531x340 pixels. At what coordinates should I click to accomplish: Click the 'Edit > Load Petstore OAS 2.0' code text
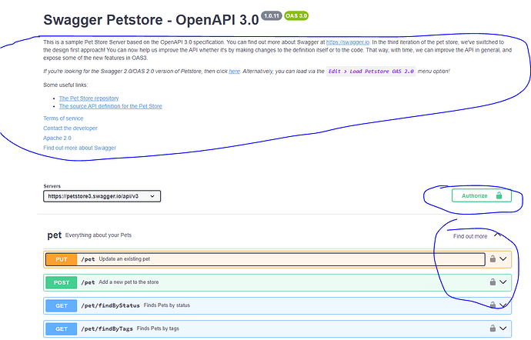click(371, 72)
